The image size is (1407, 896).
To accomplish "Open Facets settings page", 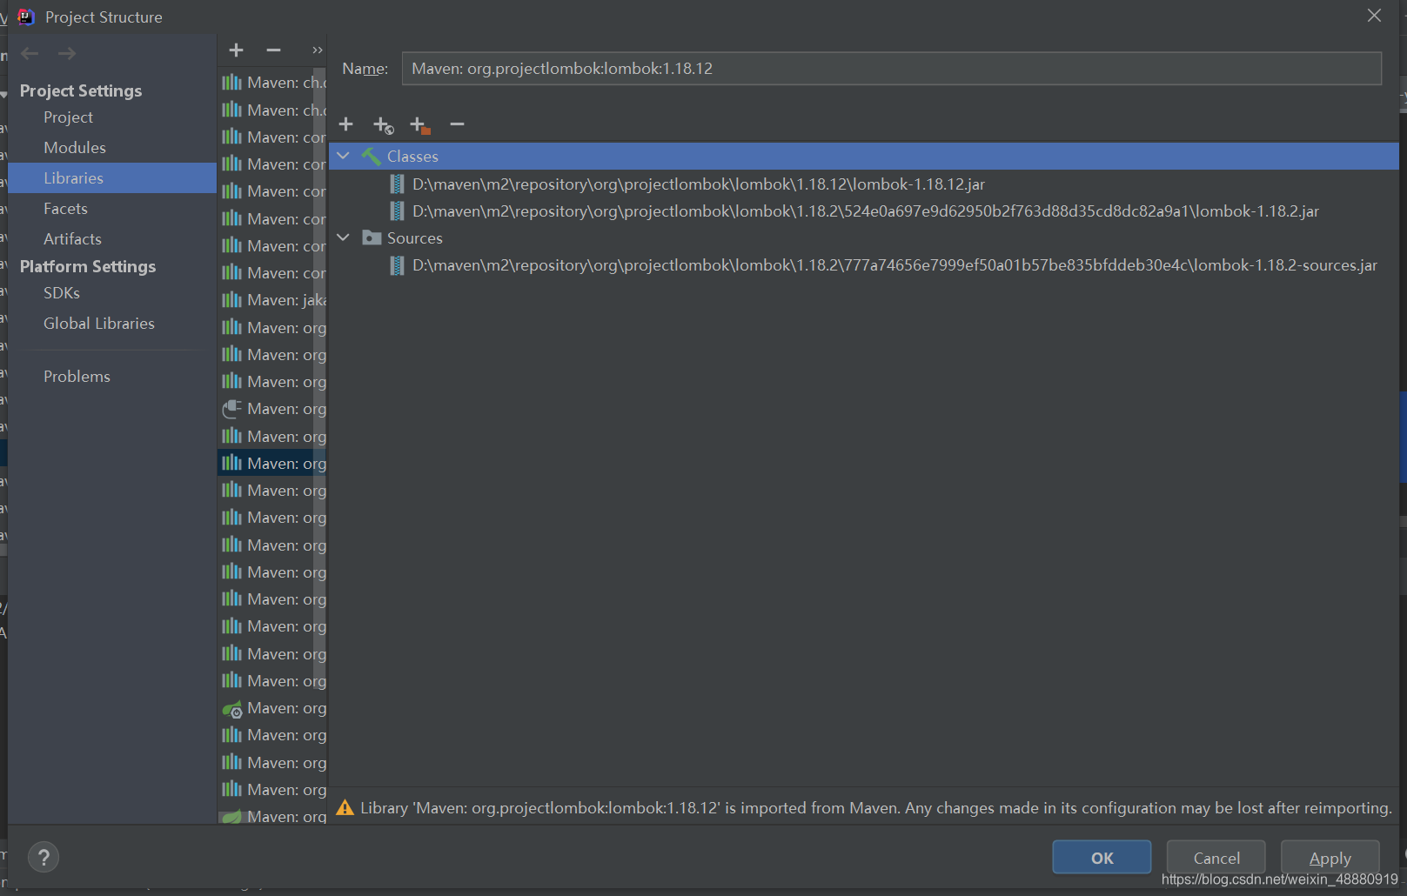I will click(x=66, y=209).
